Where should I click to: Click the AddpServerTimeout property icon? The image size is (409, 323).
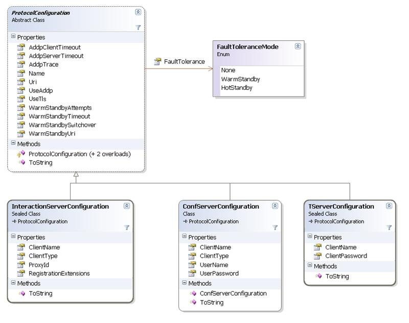click(21, 56)
